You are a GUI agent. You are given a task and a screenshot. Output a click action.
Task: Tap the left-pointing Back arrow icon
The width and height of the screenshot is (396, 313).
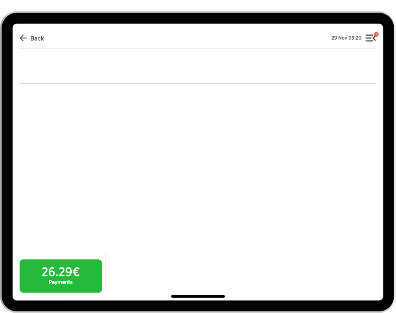pos(23,38)
